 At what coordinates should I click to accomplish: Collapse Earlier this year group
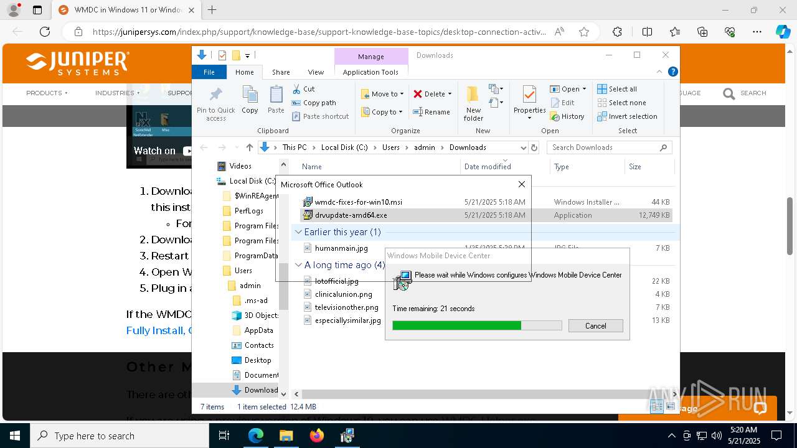point(298,232)
